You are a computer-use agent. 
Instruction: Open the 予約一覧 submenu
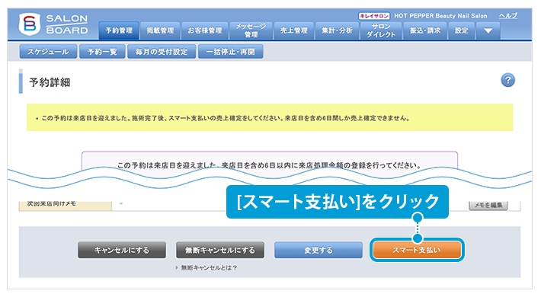tap(102, 52)
